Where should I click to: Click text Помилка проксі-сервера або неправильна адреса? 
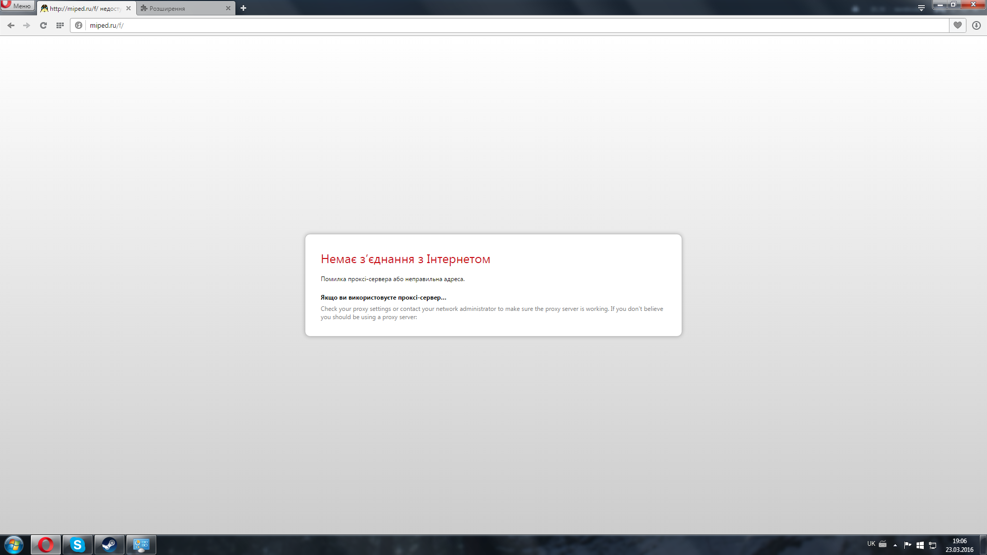pyautogui.click(x=392, y=279)
